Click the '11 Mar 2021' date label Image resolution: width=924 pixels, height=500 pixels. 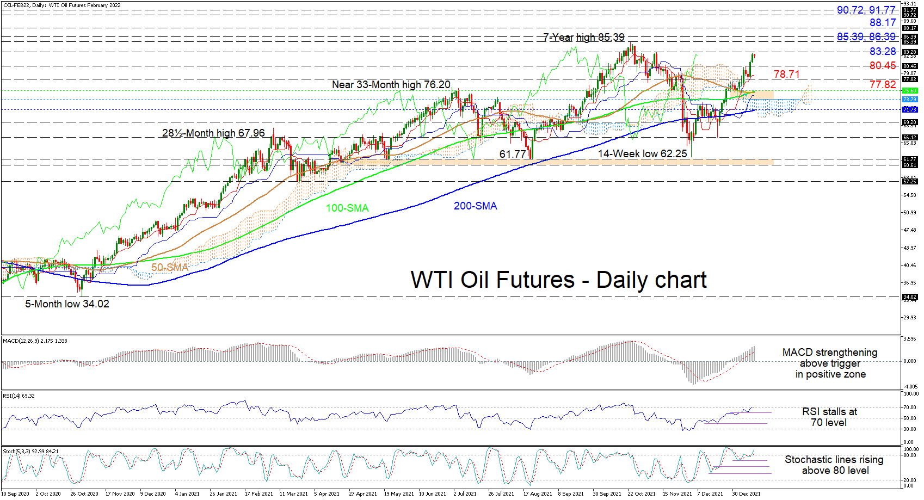pyautogui.click(x=293, y=494)
